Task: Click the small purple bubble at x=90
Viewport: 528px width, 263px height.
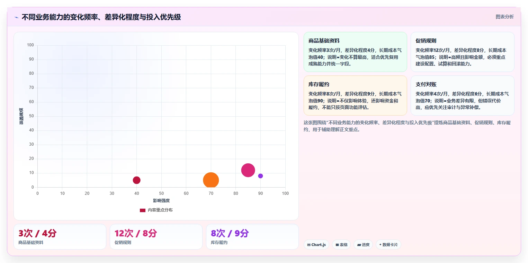Action: [260, 176]
